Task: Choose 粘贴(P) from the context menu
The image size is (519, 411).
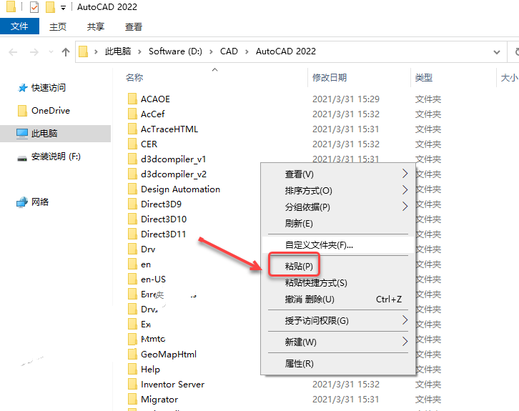Action: [338, 266]
